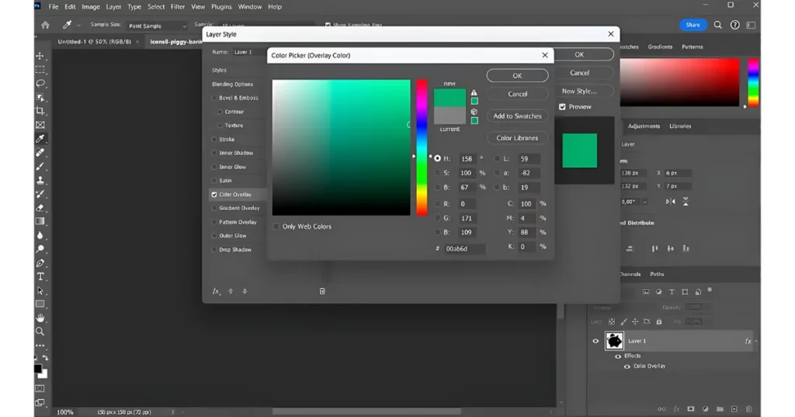
Task: Open Color Libraries button
Action: (517, 138)
